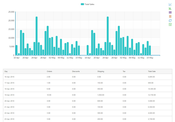The width and height of the screenshot is (175, 122).
Task: Click the Day column header
Action: click(x=6, y=71)
